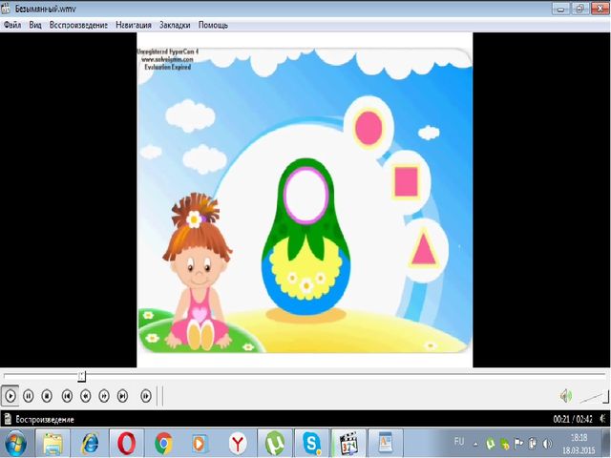Increase playback speed with forward button
Screen dimensions: 611x458
click(x=104, y=396)
